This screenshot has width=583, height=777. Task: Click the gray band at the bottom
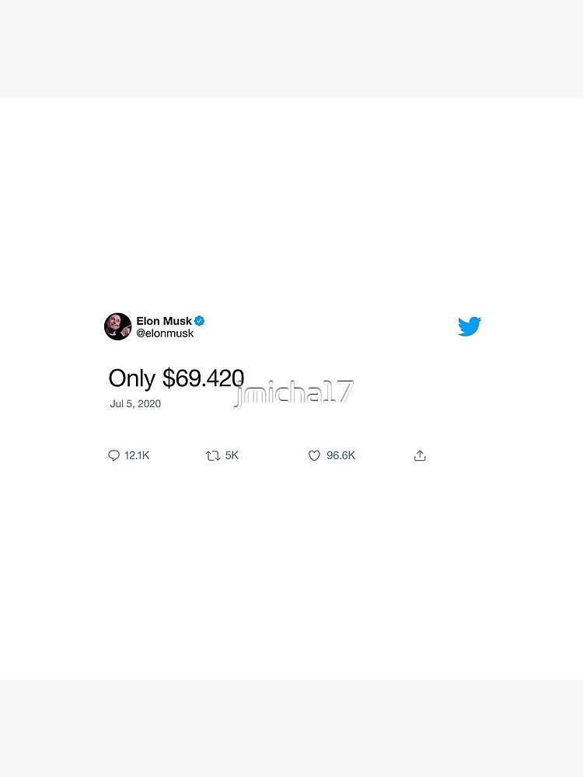pos(291,729)
